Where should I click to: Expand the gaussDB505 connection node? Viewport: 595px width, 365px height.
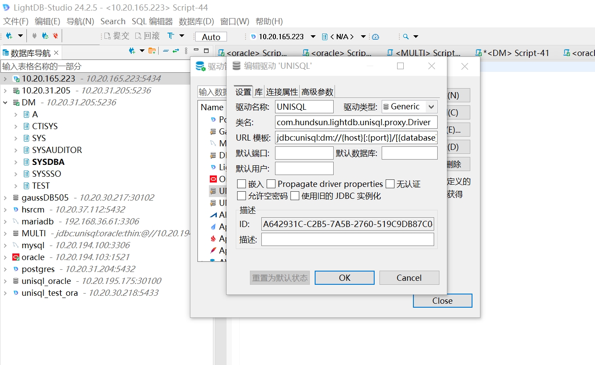point(5,197)
